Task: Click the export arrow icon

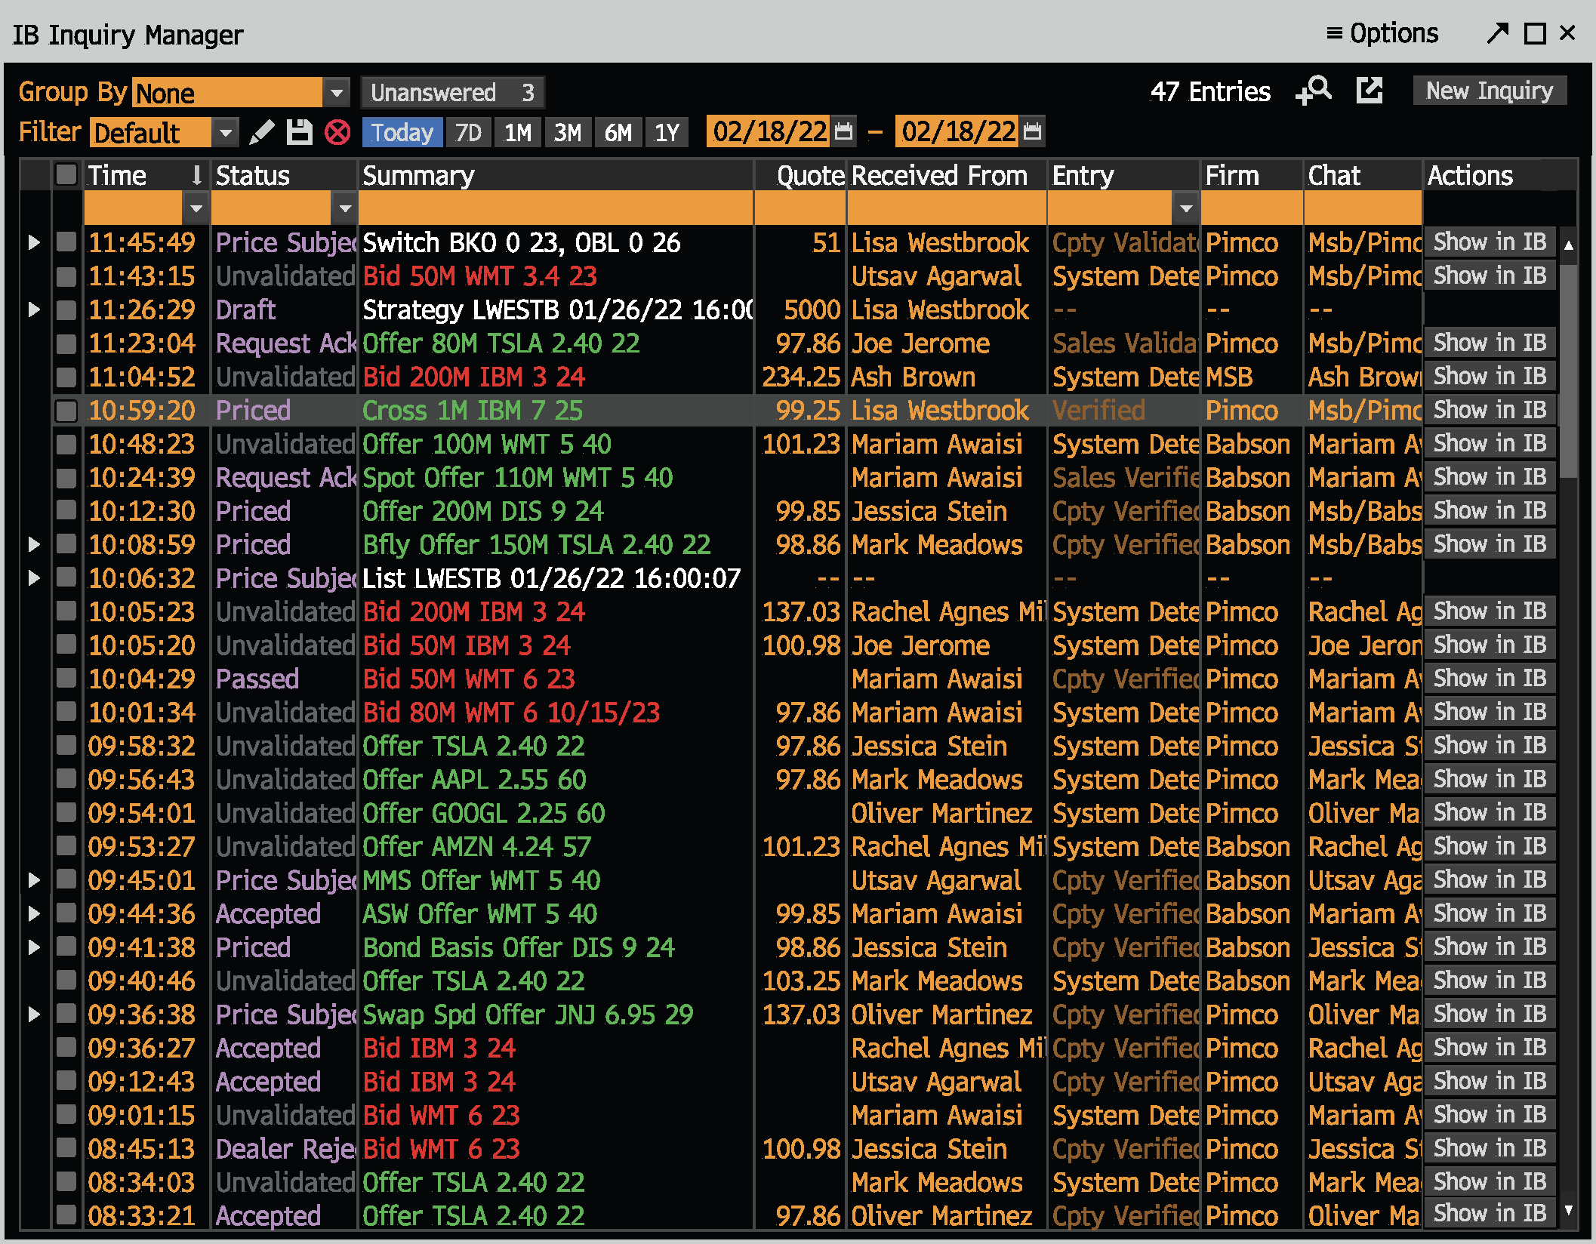Action: point(1370,91)
